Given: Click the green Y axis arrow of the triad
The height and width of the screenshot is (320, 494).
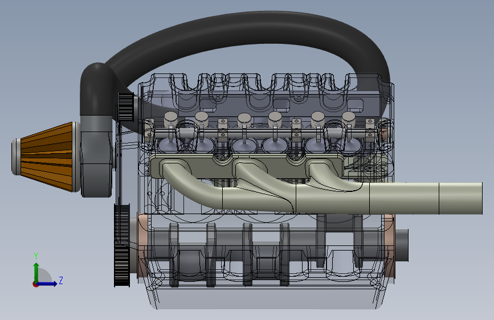Looking at the screenshot, I should (36, 272).
